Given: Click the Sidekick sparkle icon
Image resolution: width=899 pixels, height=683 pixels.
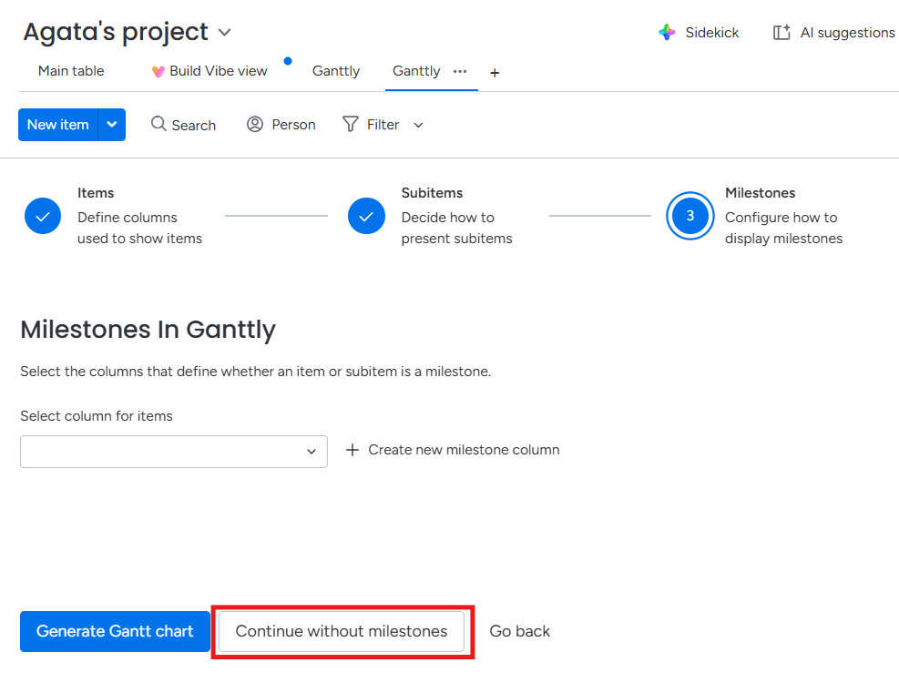Looking at the screenshot, I should click(x=667, y=32).
